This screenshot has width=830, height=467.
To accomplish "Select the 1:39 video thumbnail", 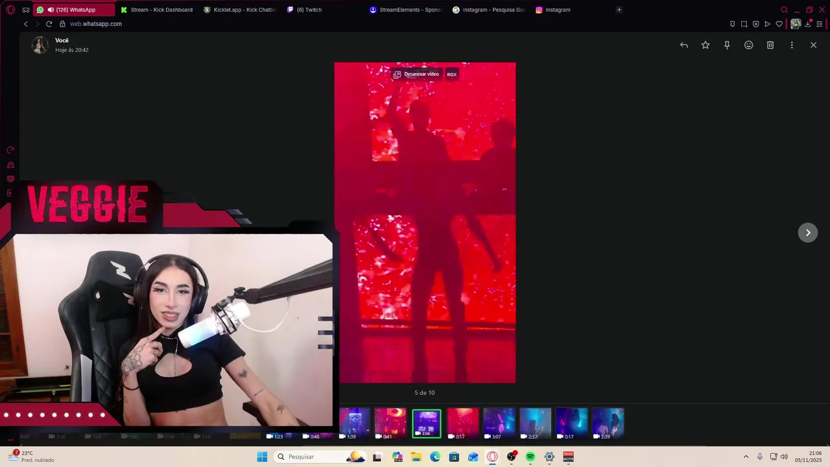I will pos(355,424).
